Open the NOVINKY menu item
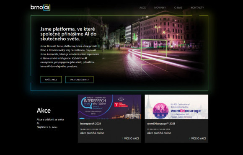Image resolution: width=243 pixels, height=155 pixels. (160, 8)
